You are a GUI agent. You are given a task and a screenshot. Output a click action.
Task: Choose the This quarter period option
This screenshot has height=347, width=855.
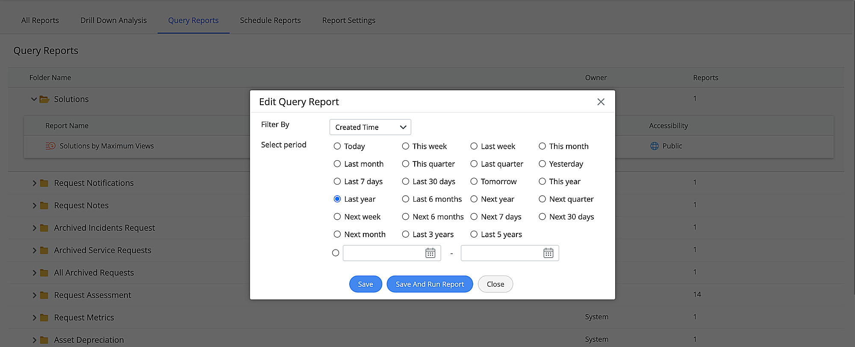pyautogui.click(x=406, y=164)
